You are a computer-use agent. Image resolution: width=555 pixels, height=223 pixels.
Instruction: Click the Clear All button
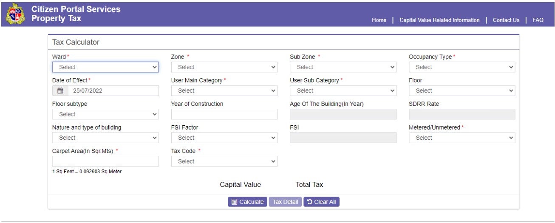[x=321, y=202]
